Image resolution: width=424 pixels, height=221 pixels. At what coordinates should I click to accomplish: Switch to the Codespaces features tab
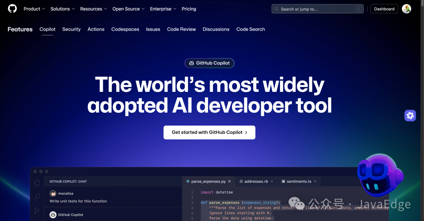coord(125,29)
